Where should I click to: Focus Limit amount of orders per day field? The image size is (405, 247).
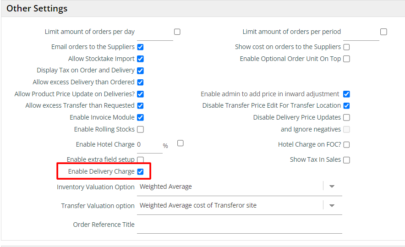pyautogui.click(x=154, y=33)
